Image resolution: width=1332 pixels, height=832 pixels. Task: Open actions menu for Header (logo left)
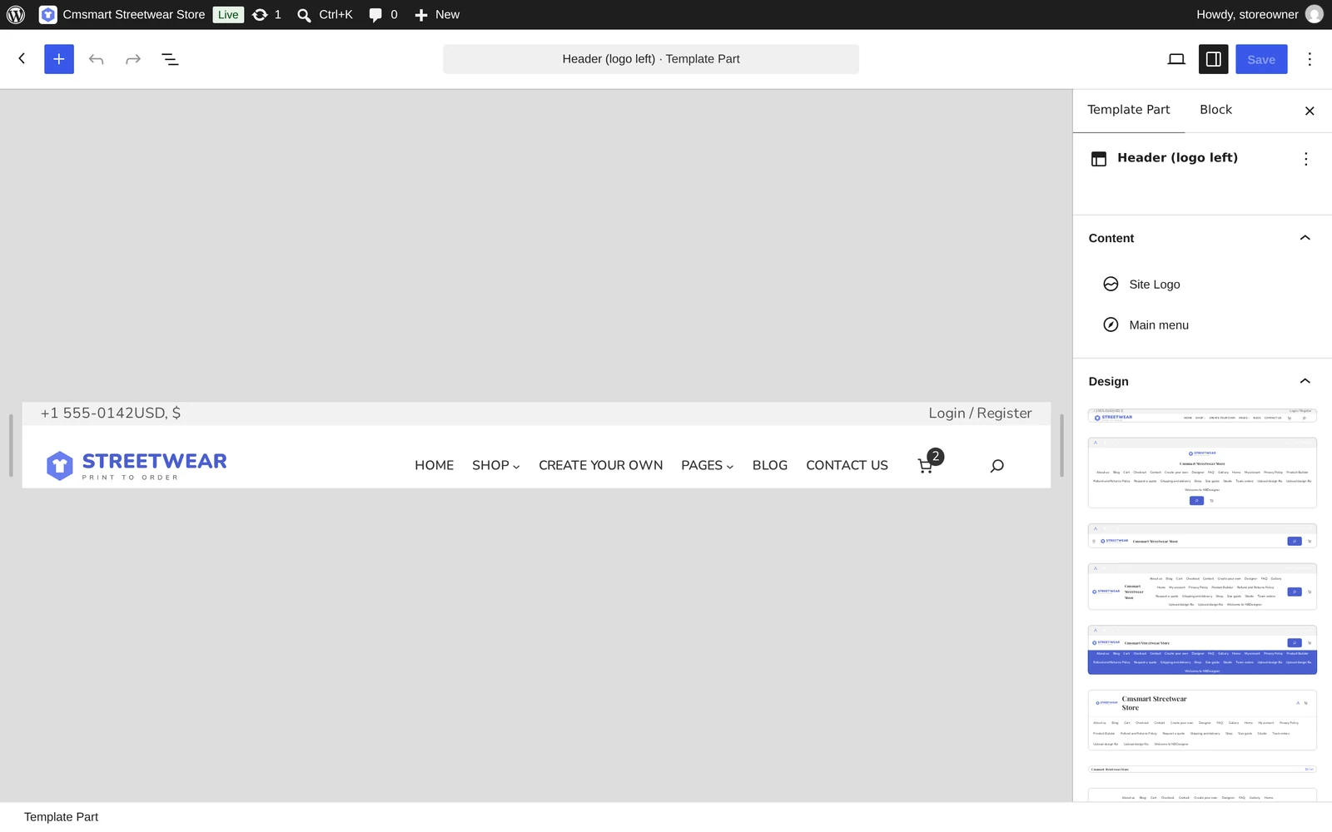[x=1306, y=159]
